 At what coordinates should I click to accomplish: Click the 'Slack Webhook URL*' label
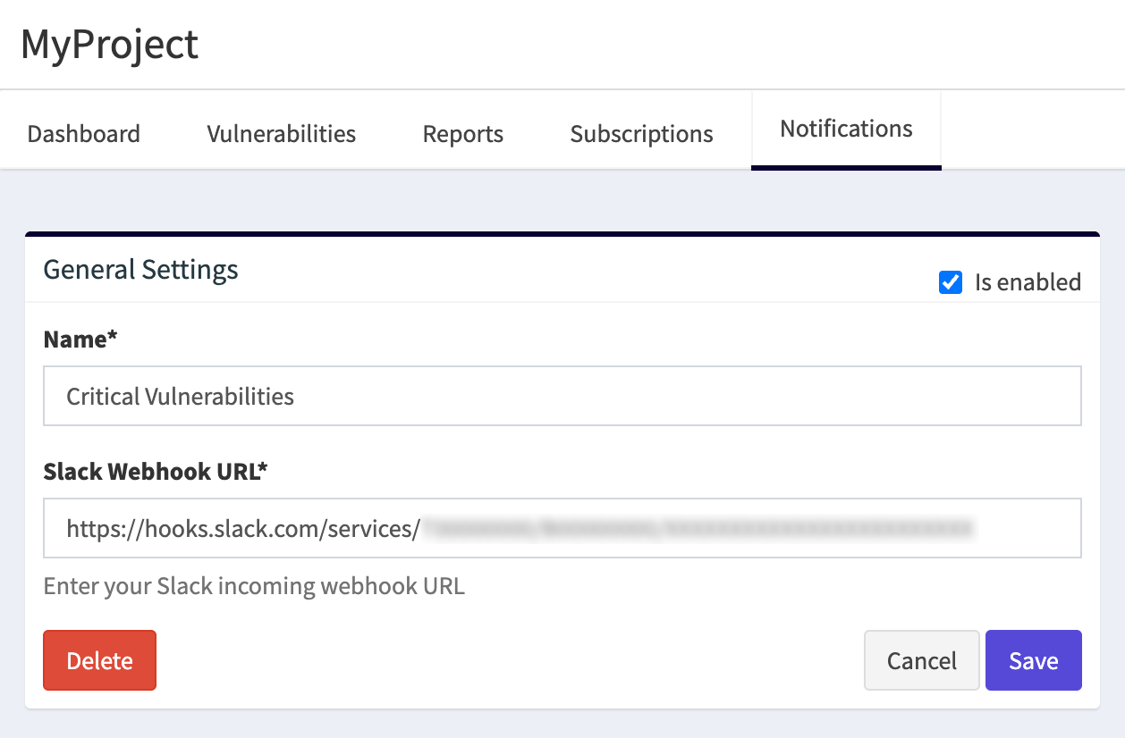[156, 472]
